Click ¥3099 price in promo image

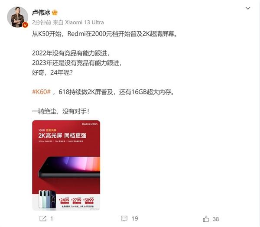(88, 200)
